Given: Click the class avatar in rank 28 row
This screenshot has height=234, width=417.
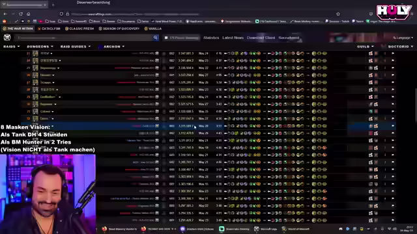Looking at the screenshot, I should (35, 90).
